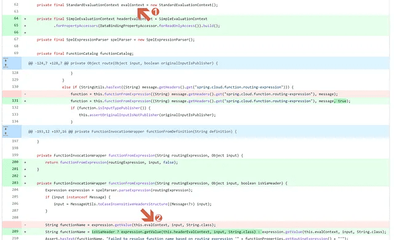Select added line number 201

click(15, 169)
